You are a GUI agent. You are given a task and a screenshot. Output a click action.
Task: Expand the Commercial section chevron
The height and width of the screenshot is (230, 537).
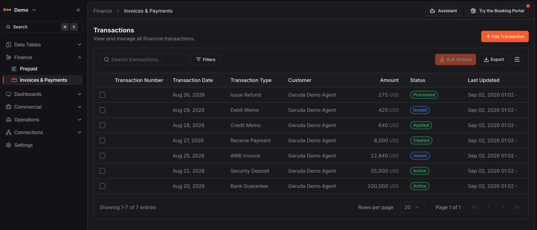point(79,107)
